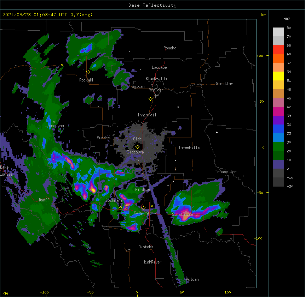Viewport: 305px width, 297px height.
Task: Click the yellow radar site marker at Olds
Action: [x=137, y=147]
